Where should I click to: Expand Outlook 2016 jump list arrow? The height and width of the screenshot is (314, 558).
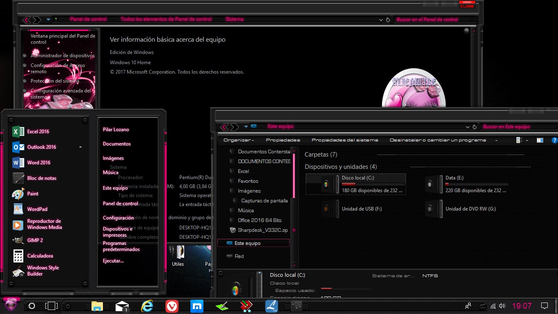tap(80, 147)
